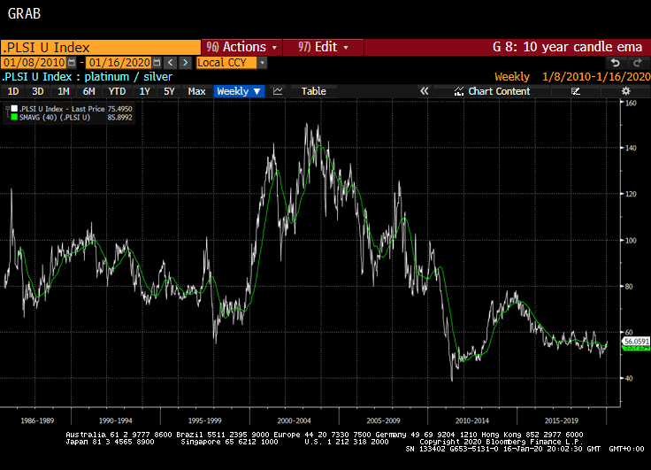Switch to Table view
The image size is (651, 470).
[313, 91]
